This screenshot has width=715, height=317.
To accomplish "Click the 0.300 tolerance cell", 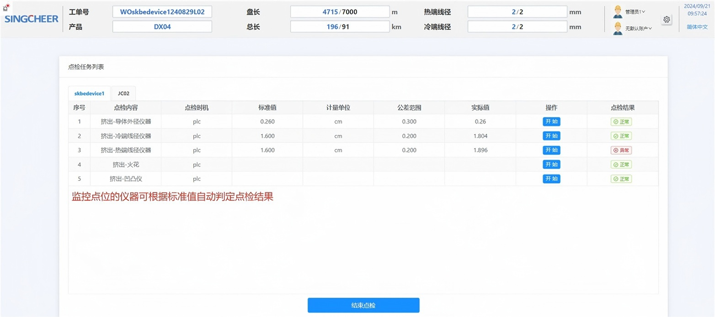I will point(409,122).
